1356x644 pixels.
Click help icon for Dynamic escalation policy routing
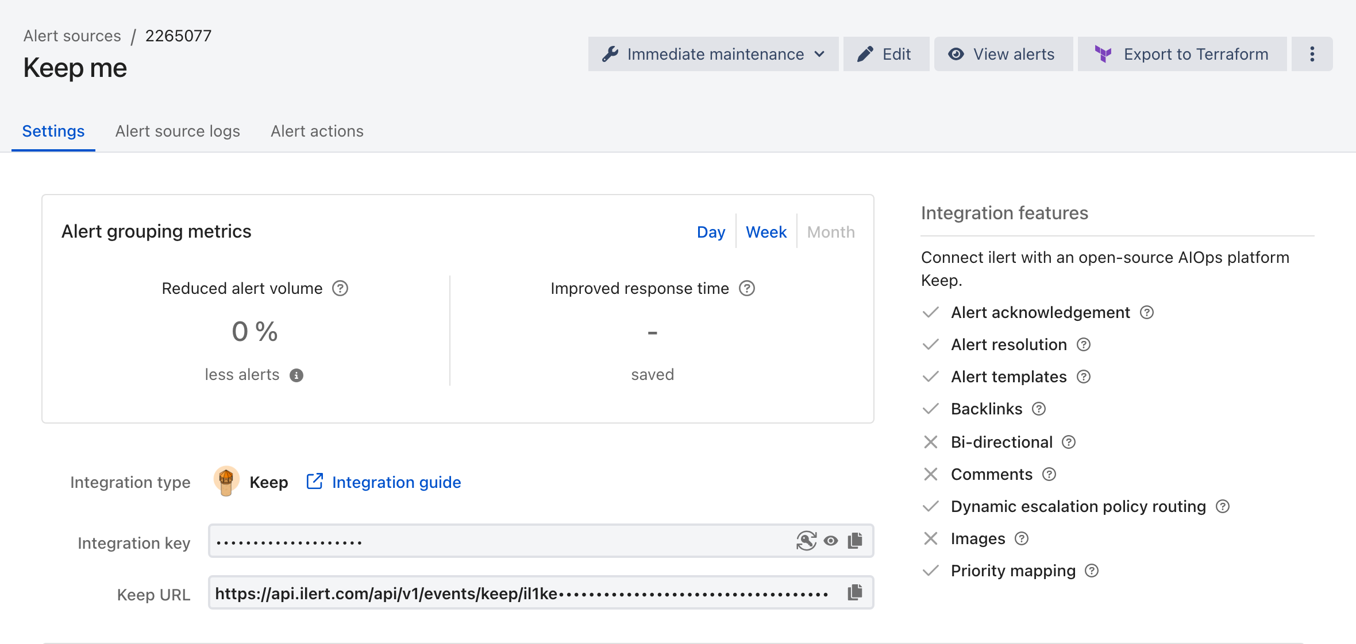click(x=1223, y=506)
